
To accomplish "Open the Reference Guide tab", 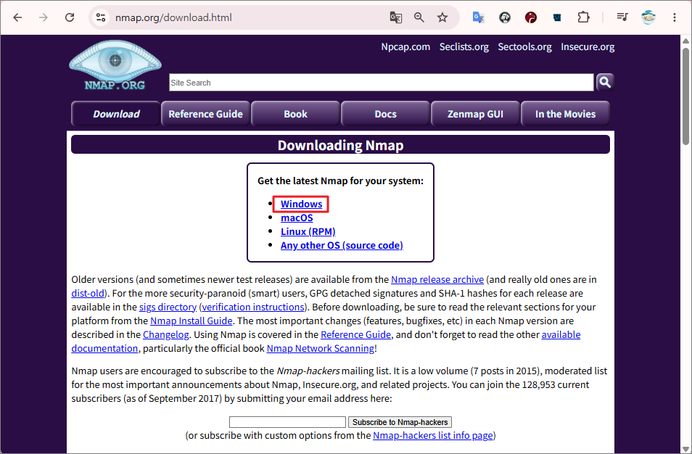I will [206, 114].
